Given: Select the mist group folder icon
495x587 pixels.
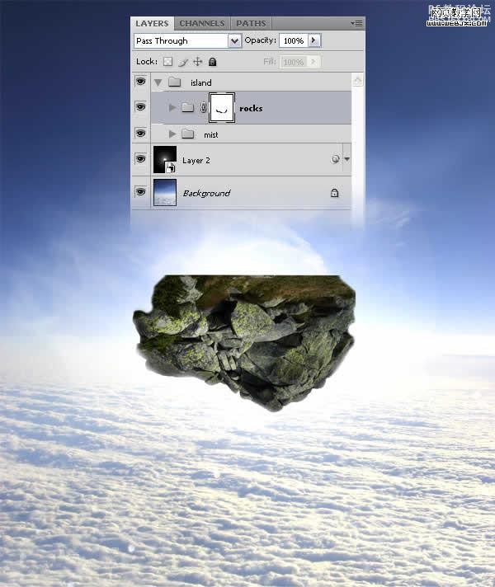Looking at the screenshot, I should 188,134.
